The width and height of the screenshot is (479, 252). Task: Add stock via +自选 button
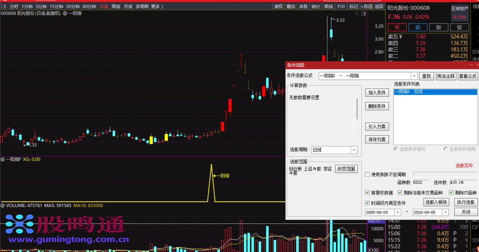(x=367, y=6)
